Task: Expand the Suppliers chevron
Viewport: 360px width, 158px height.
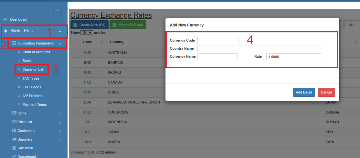Action: pos(60,140)
